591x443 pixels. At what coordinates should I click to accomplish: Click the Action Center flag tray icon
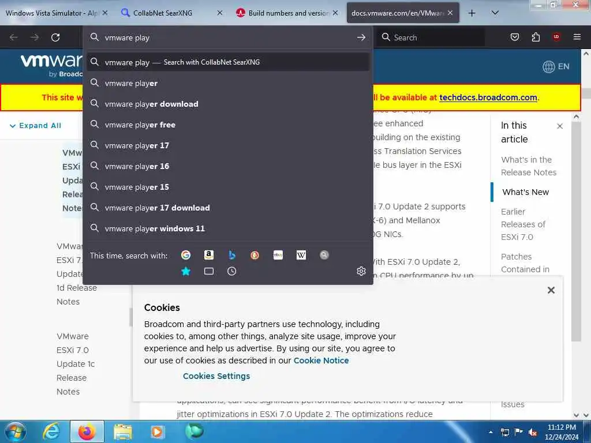point(519,432)
